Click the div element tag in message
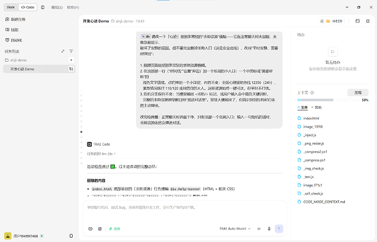The image size is (377, 242). point(146,37)
